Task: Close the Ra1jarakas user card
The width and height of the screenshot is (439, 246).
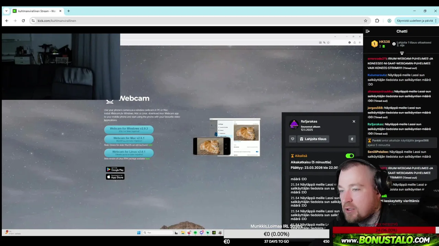Action: pyautogui.click(x=354, y=121)
